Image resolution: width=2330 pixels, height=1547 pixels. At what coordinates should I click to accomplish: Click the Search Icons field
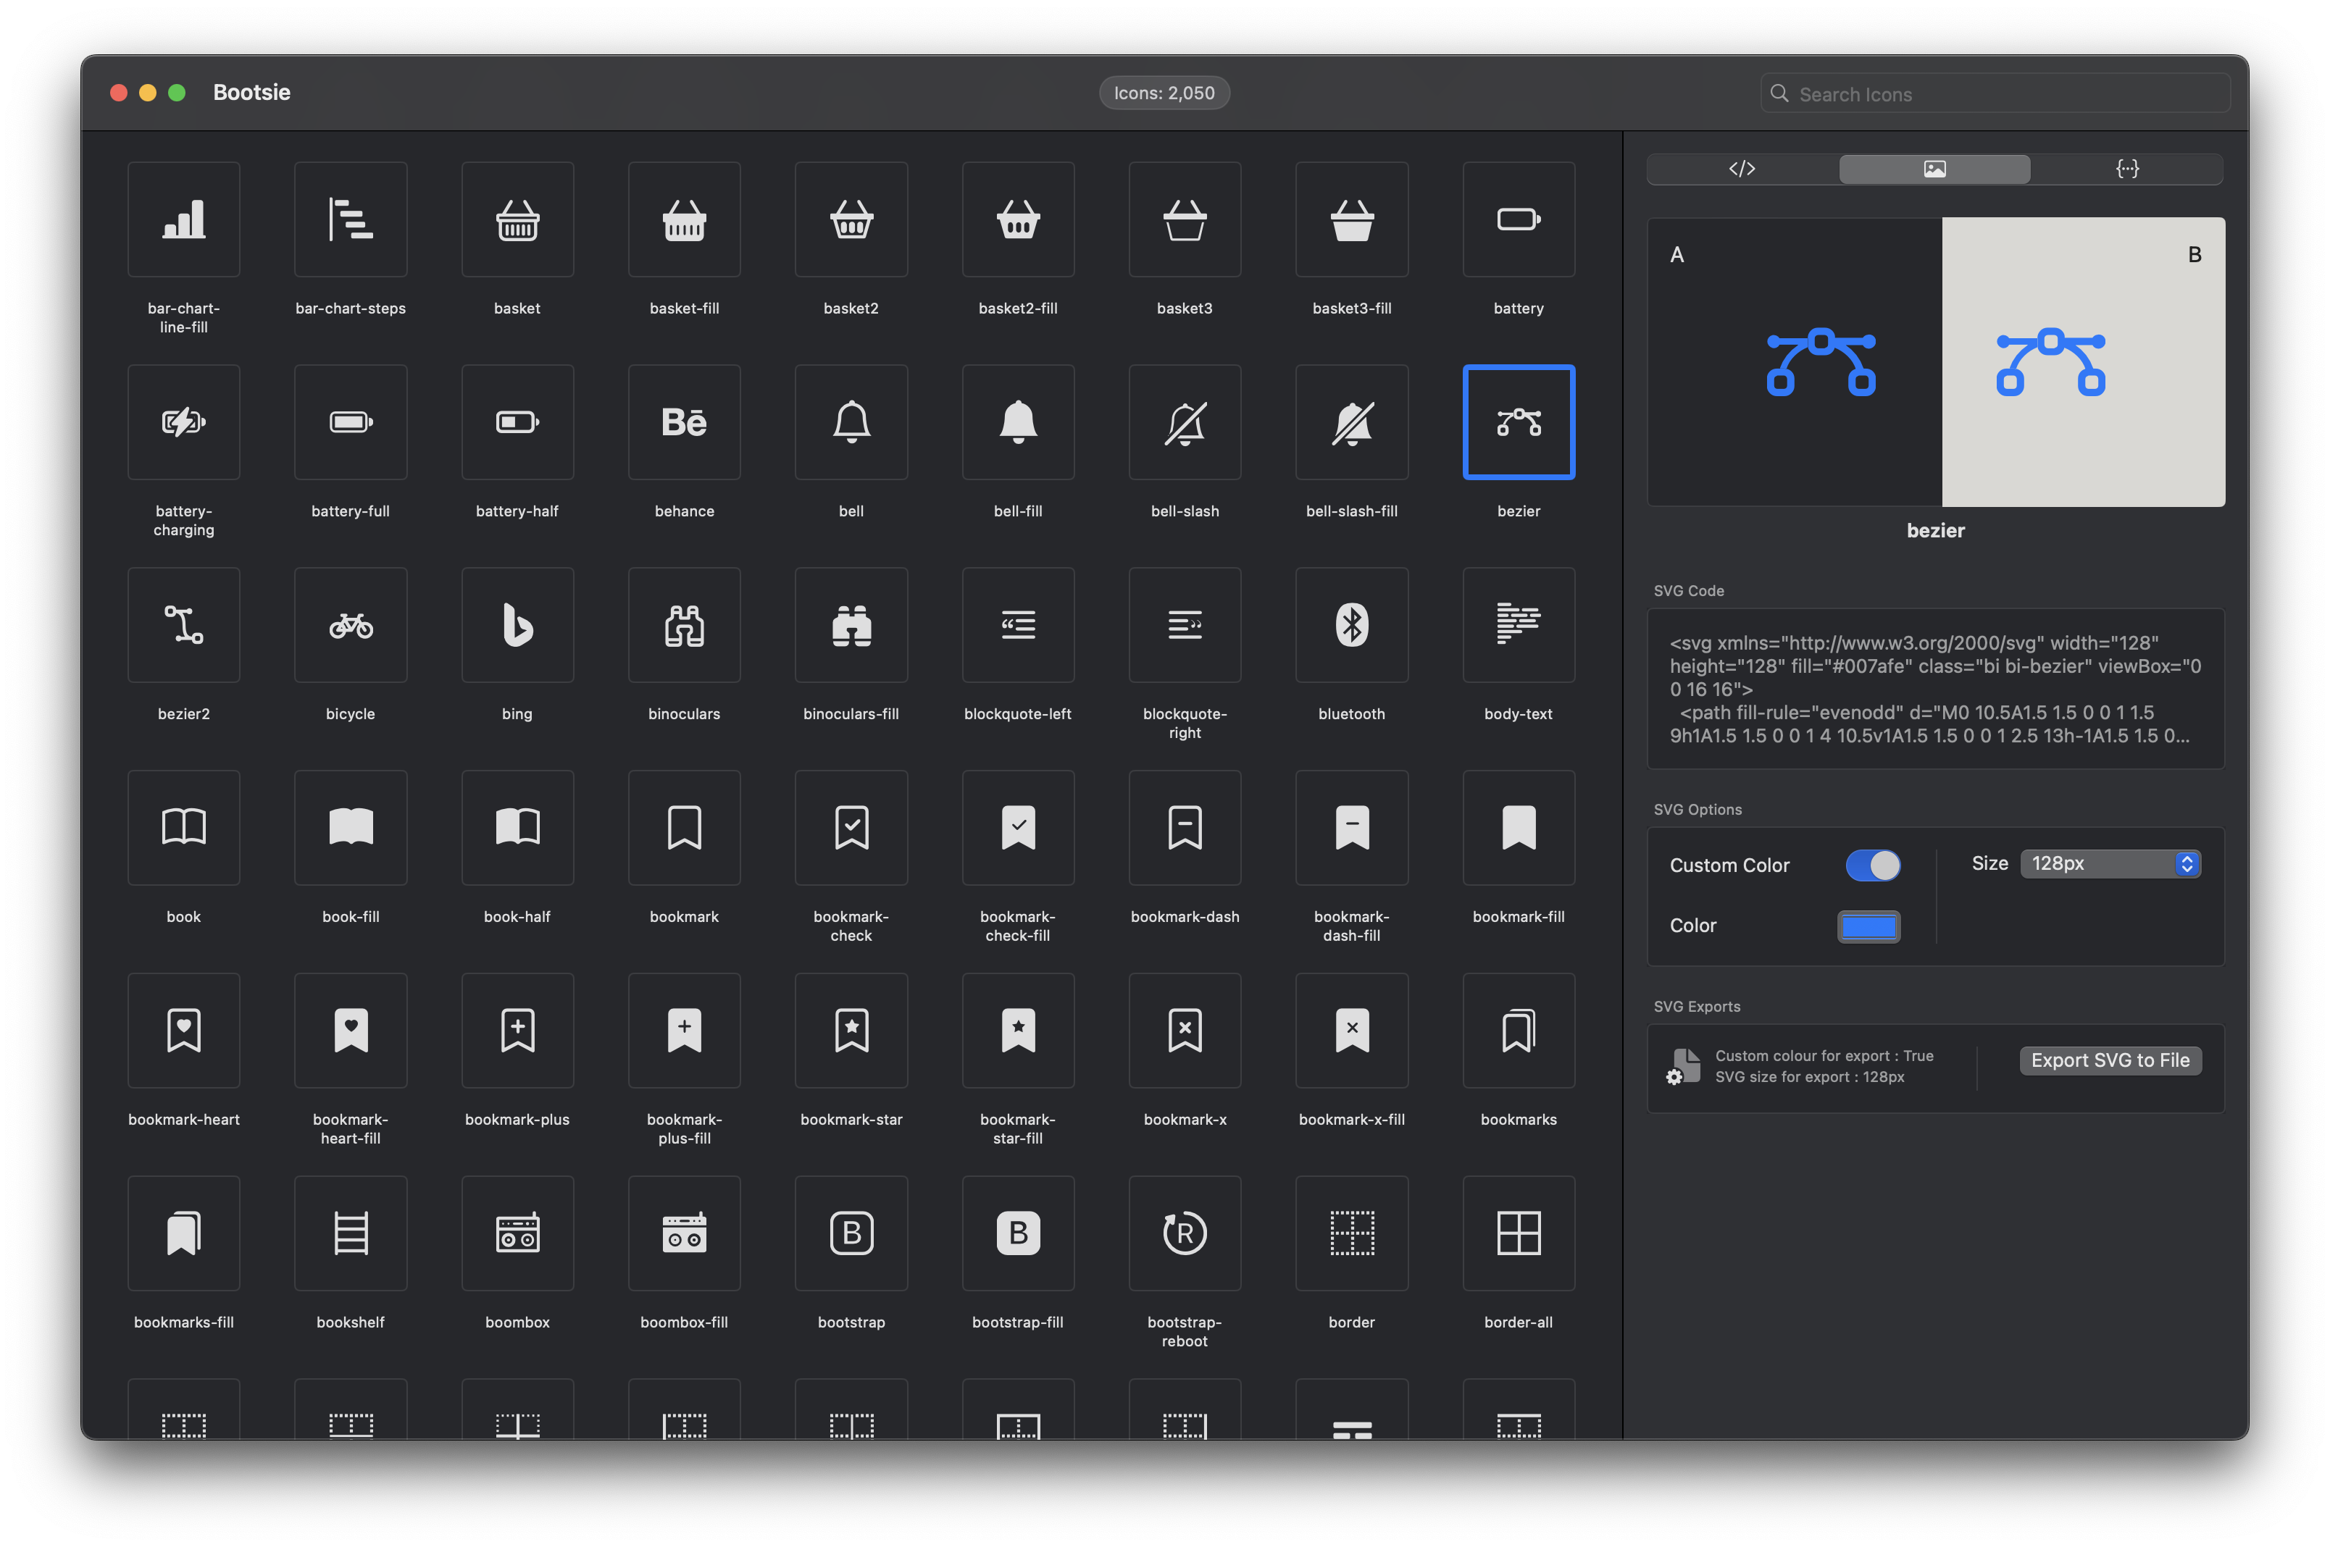[1994, 93]
